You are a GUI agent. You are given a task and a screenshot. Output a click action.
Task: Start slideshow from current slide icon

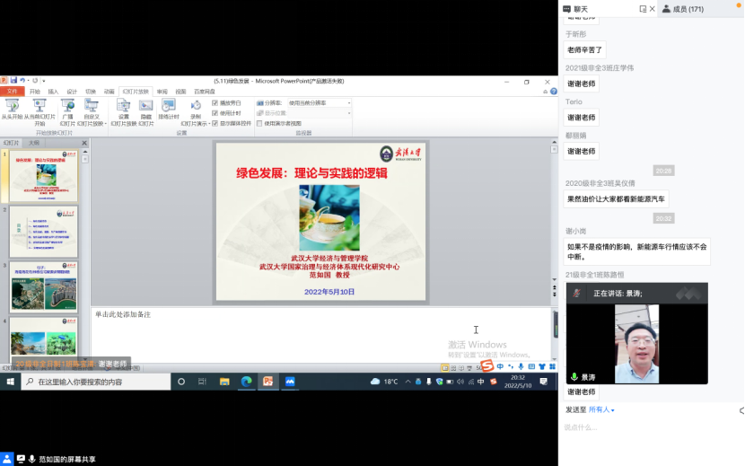[x=39, y=106]
